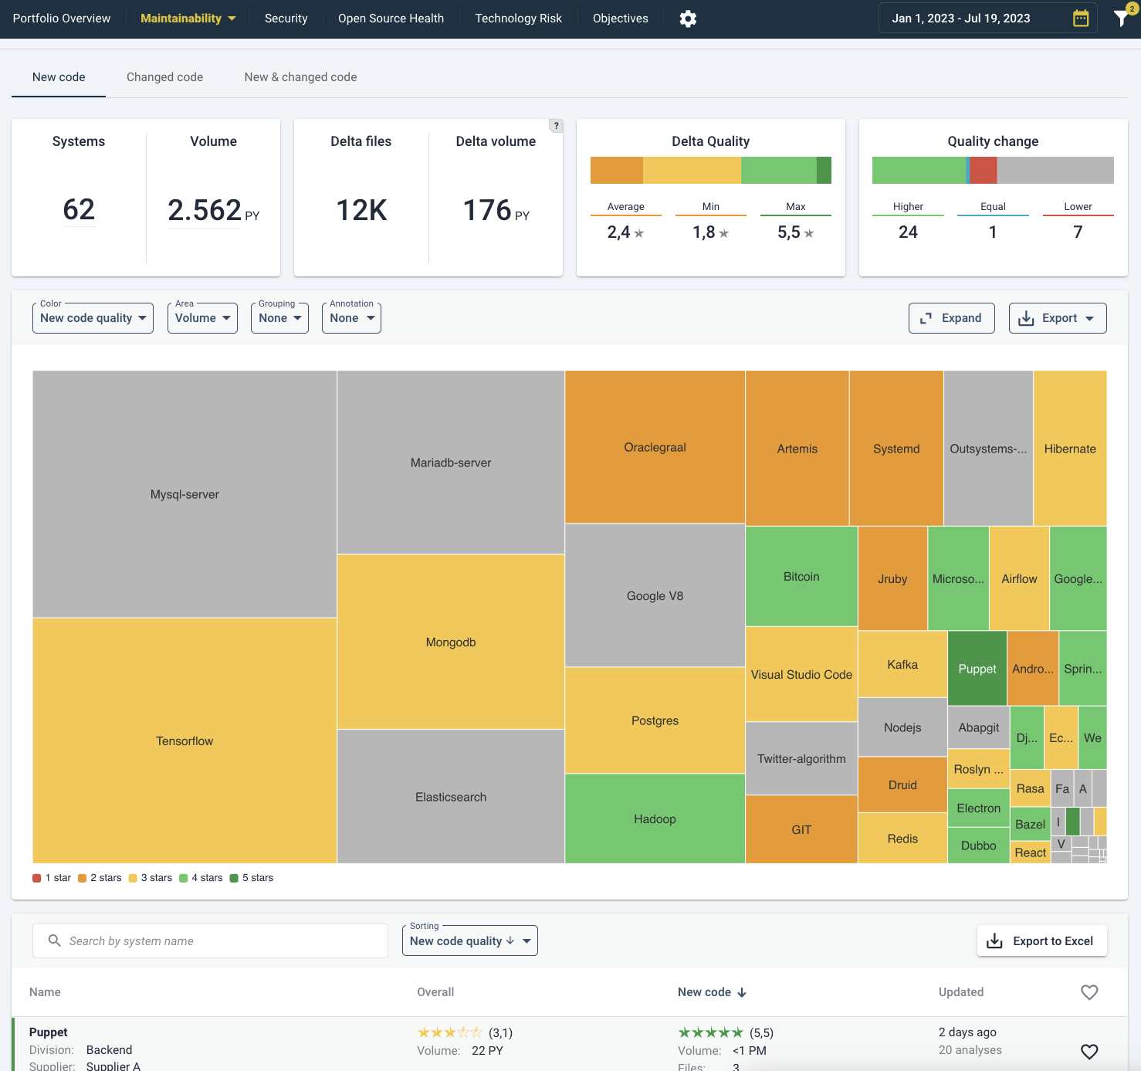Select the GIT treemap tile

click(801, 829)
